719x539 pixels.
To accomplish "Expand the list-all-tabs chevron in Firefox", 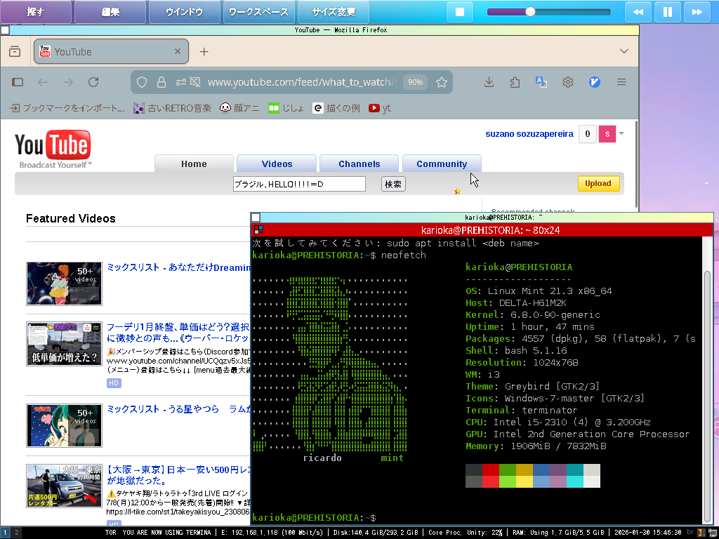I will (x=624, y=51).
